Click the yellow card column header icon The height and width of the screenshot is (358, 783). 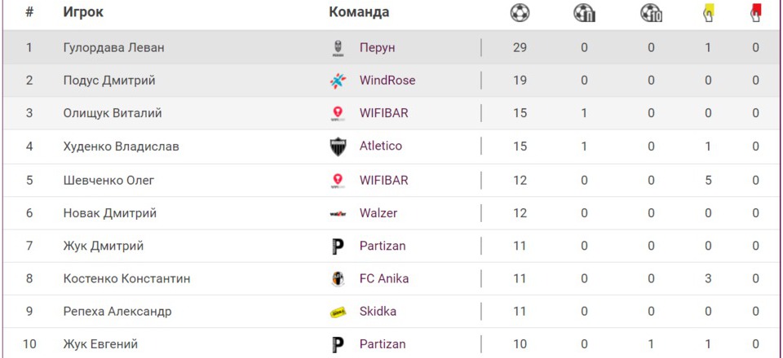[708, 13]
